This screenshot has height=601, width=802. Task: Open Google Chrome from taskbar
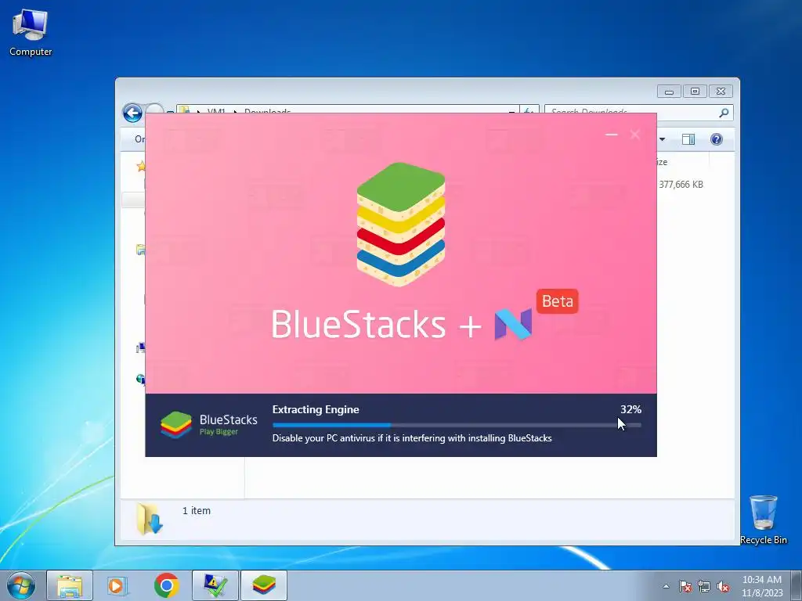166,585
